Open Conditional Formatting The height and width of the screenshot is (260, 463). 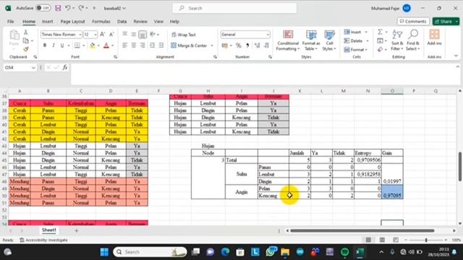pyautogui.click(x=288, y=40)
